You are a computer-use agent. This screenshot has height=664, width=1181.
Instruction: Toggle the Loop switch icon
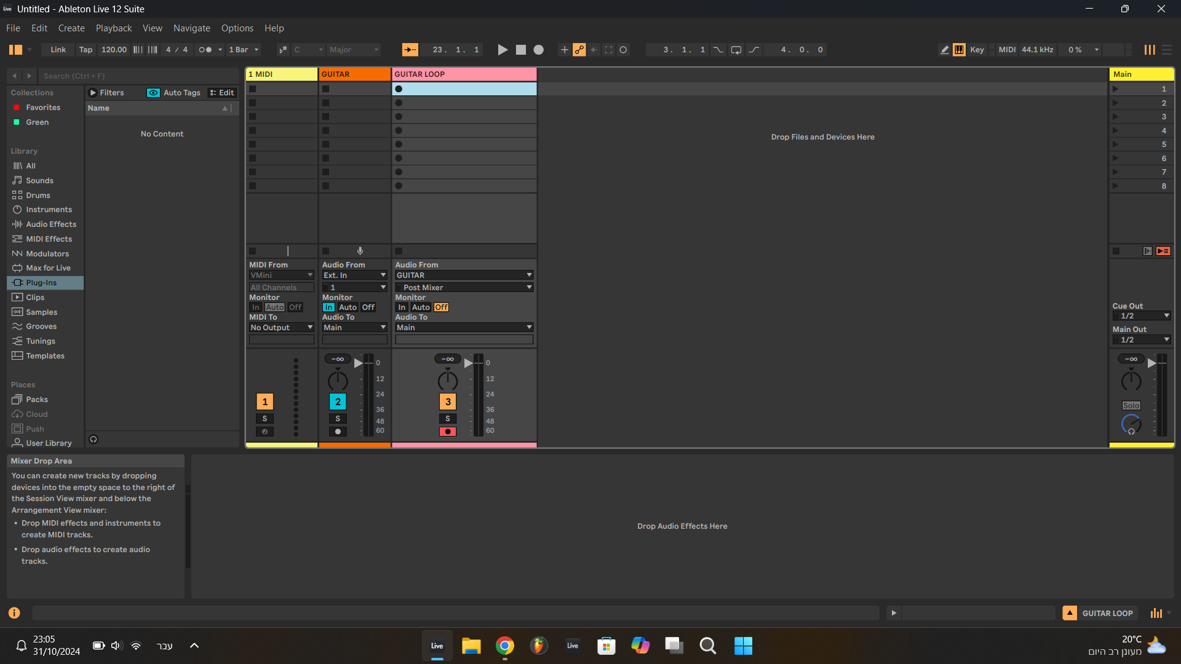tap(736, 50)
